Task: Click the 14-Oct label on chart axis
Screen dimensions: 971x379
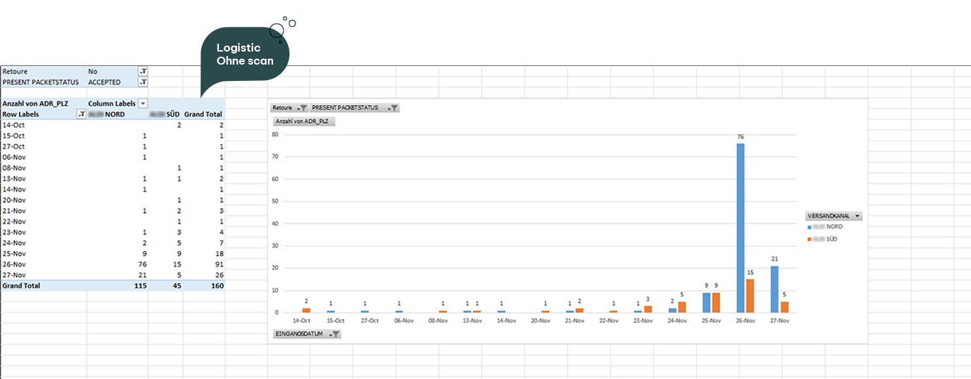Action: tap(302, 321)
